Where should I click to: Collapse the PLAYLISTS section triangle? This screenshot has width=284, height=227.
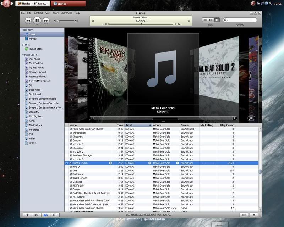(23, 55)
